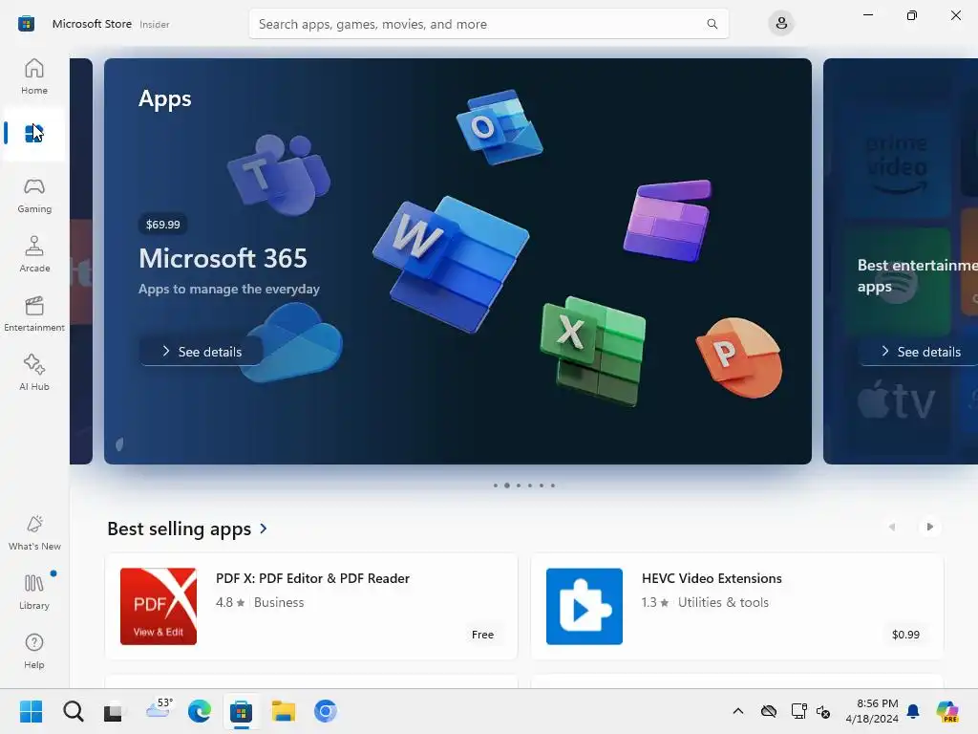Select the fourth carousel page dot
This screenshot has height=734, width=978.
coord(530,485)
